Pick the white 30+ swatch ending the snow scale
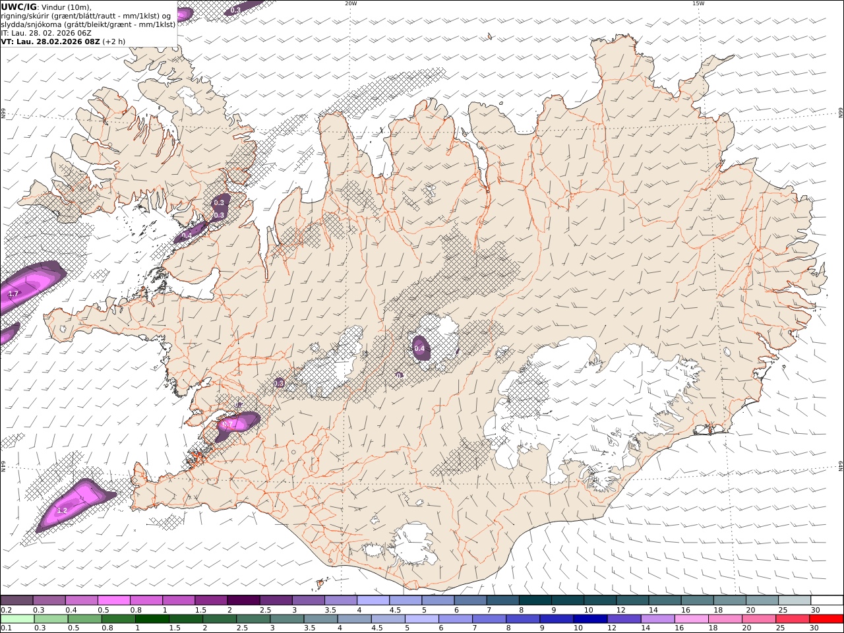The height and width of the screenshot is (633, 844). click(x=826, y=601)
